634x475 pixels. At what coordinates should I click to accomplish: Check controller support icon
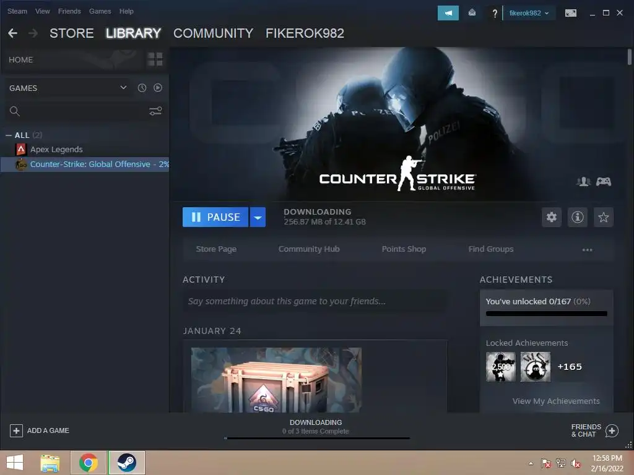point(604,182)
